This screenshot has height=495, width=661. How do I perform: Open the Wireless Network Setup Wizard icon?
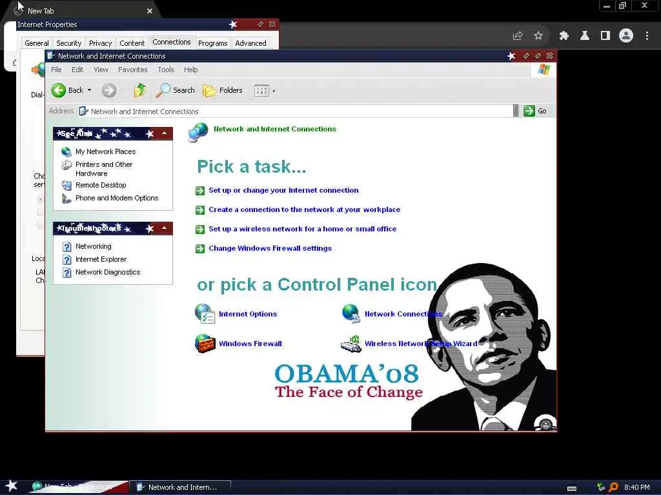(351, 344)
